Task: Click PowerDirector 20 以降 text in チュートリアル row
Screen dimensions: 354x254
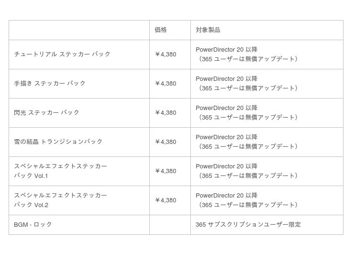Action: [226, 50]
